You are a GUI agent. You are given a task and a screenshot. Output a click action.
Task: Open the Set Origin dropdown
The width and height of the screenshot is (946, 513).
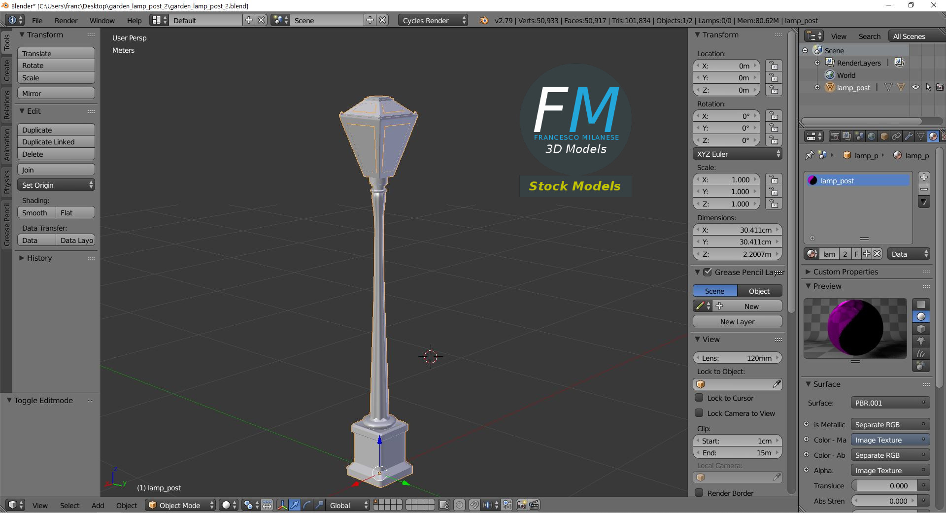pyautogui.click(x=56, y=185)
